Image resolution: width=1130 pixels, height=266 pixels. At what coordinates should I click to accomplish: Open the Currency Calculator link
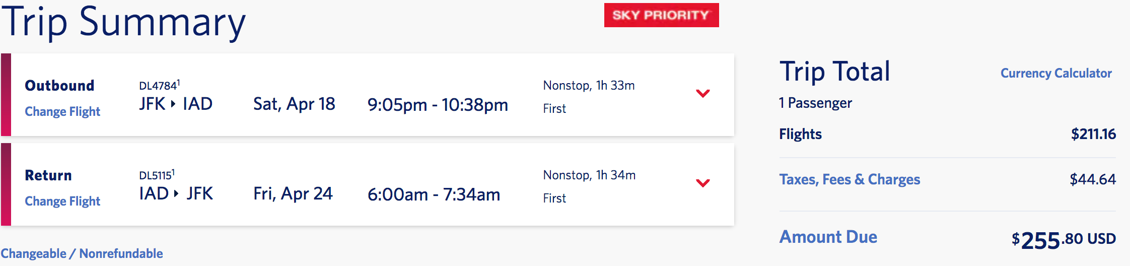point(1055,73)
